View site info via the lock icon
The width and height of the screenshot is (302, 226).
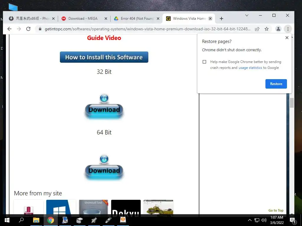(40, 29)
